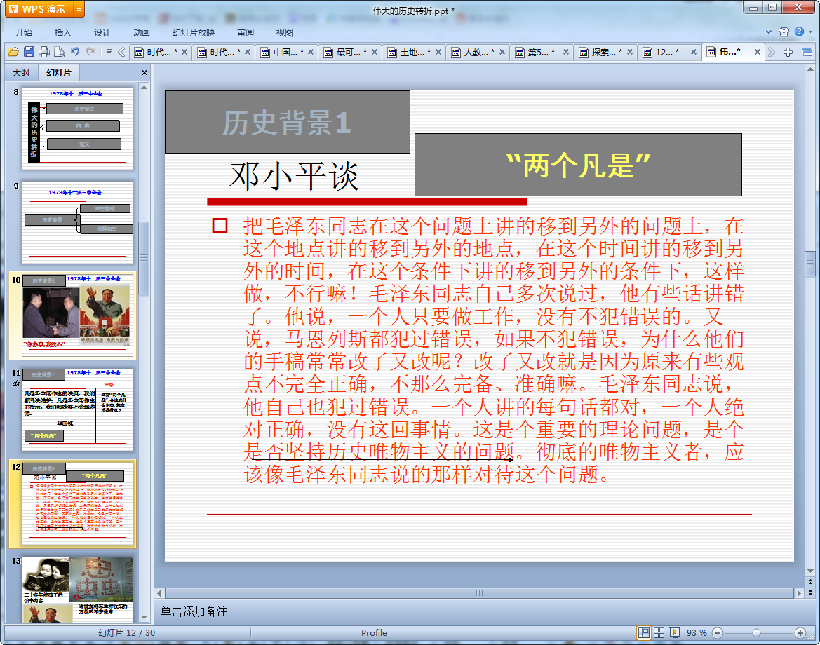
Task: Select slide 10 thumbnail with photos
Action: tap(77, 315)
